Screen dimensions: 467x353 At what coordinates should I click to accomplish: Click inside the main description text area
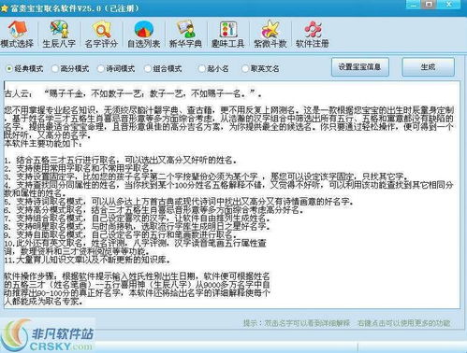tap(232, 194)
